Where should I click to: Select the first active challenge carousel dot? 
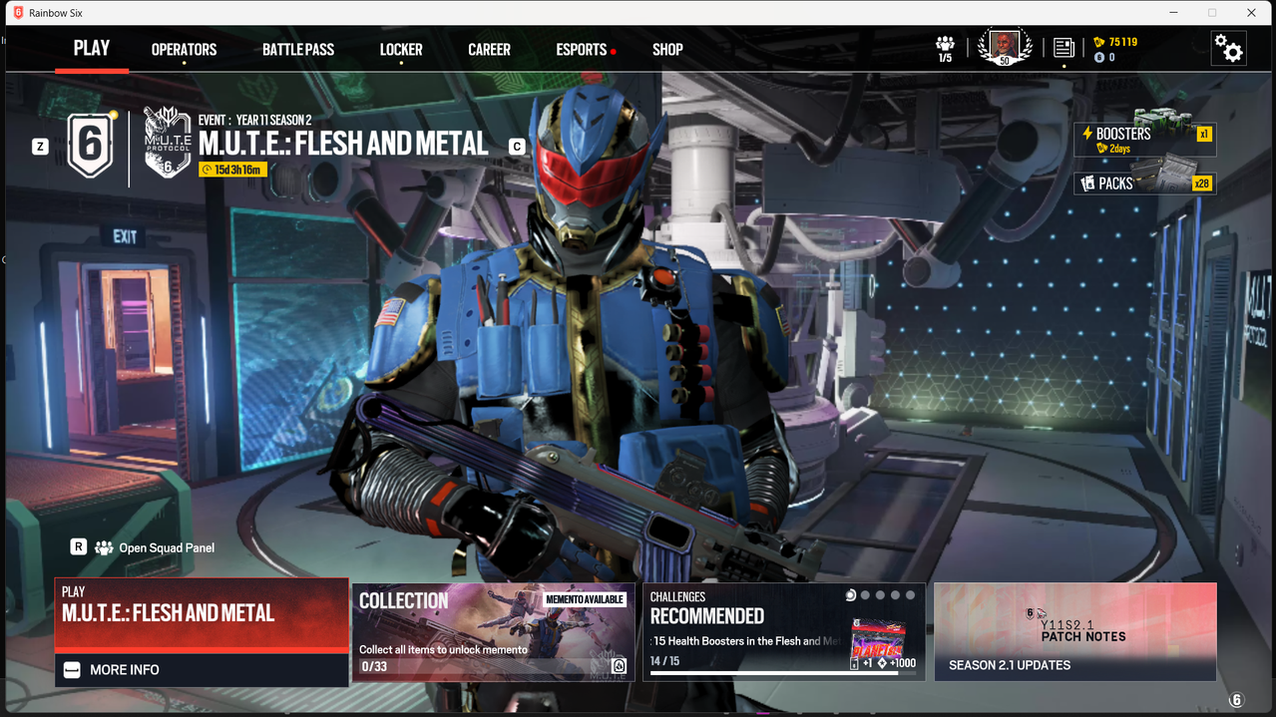pos(850,595)
